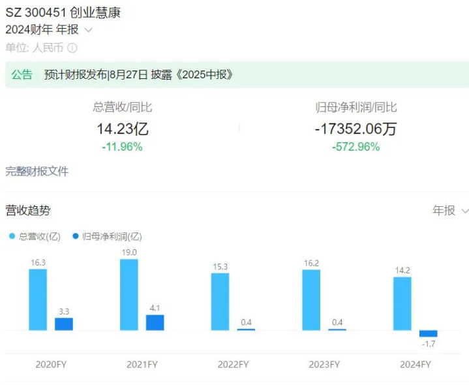Click the -572.96% profit change figure
Viewport: 469px width, 385px height.
point(356,147)
